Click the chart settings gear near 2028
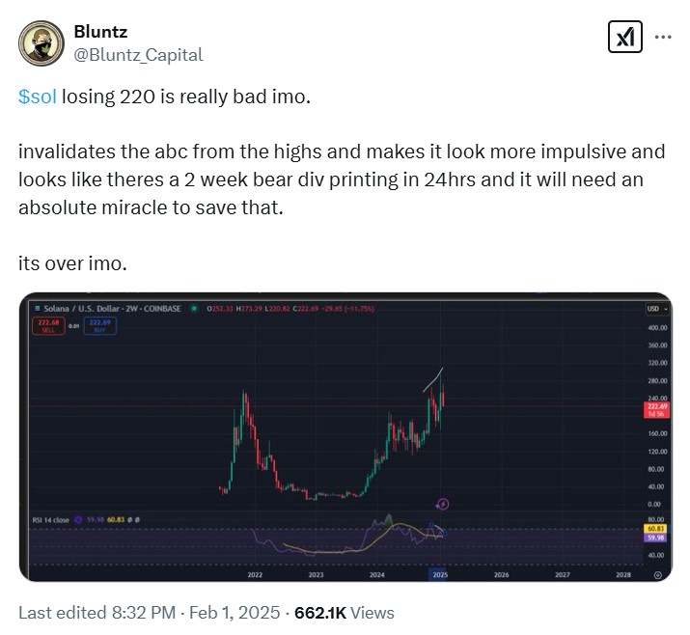This screenshot has height=635, width=690. pyautogui.click(x=658, y=575)
